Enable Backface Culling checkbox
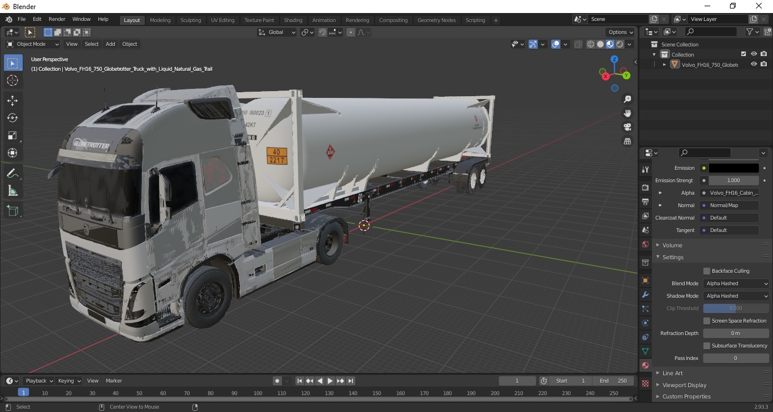The width and height of the screenshot is (773, 412). [707, 271]
